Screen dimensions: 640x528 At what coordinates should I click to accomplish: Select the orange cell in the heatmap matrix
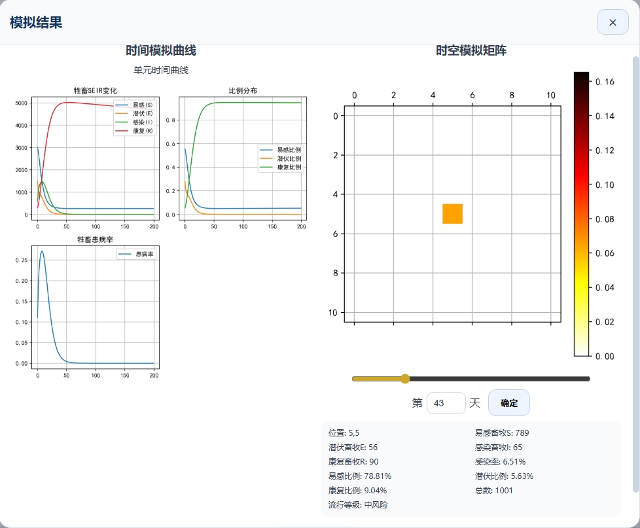[452, 214]
